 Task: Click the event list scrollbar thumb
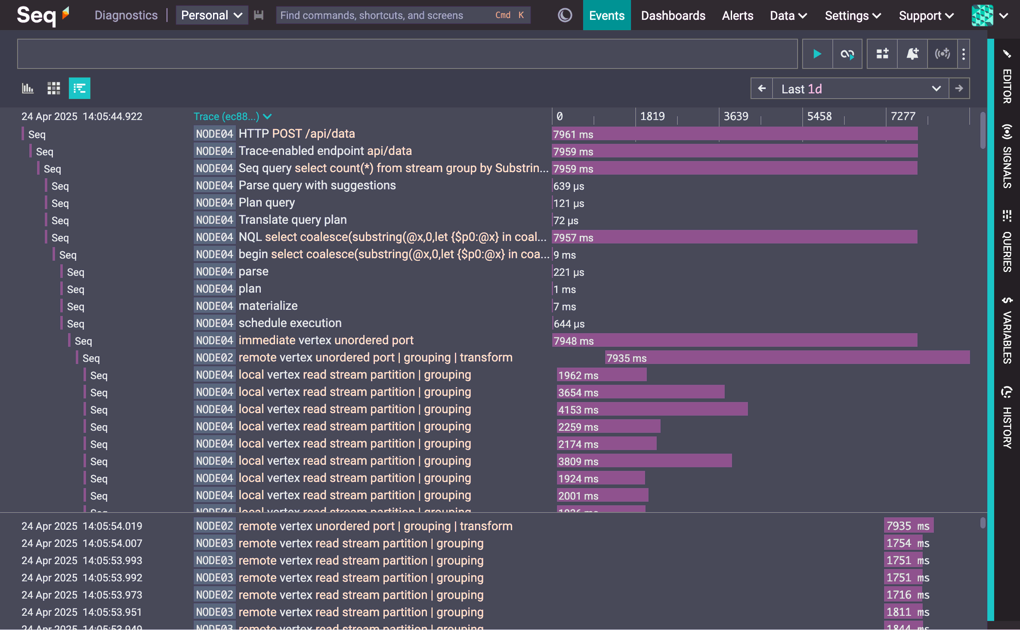tap(983, 523)
